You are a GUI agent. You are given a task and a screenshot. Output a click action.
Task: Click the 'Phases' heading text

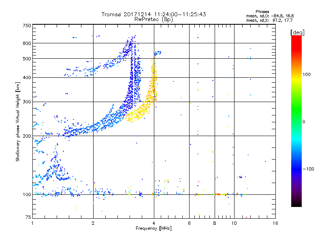[x=262, y=12]
